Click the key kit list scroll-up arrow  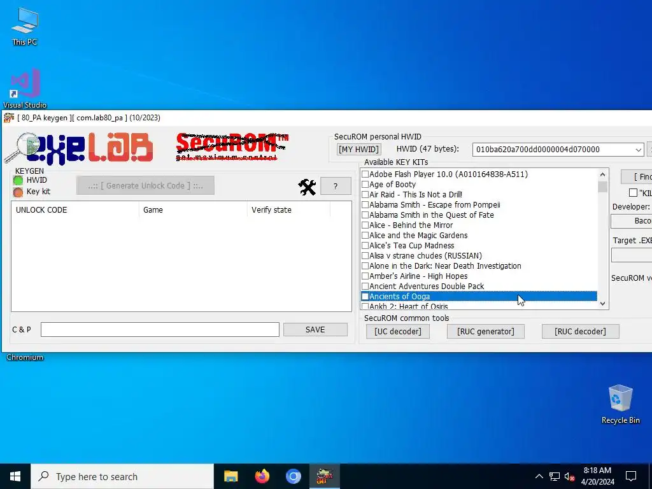(602, 174)
